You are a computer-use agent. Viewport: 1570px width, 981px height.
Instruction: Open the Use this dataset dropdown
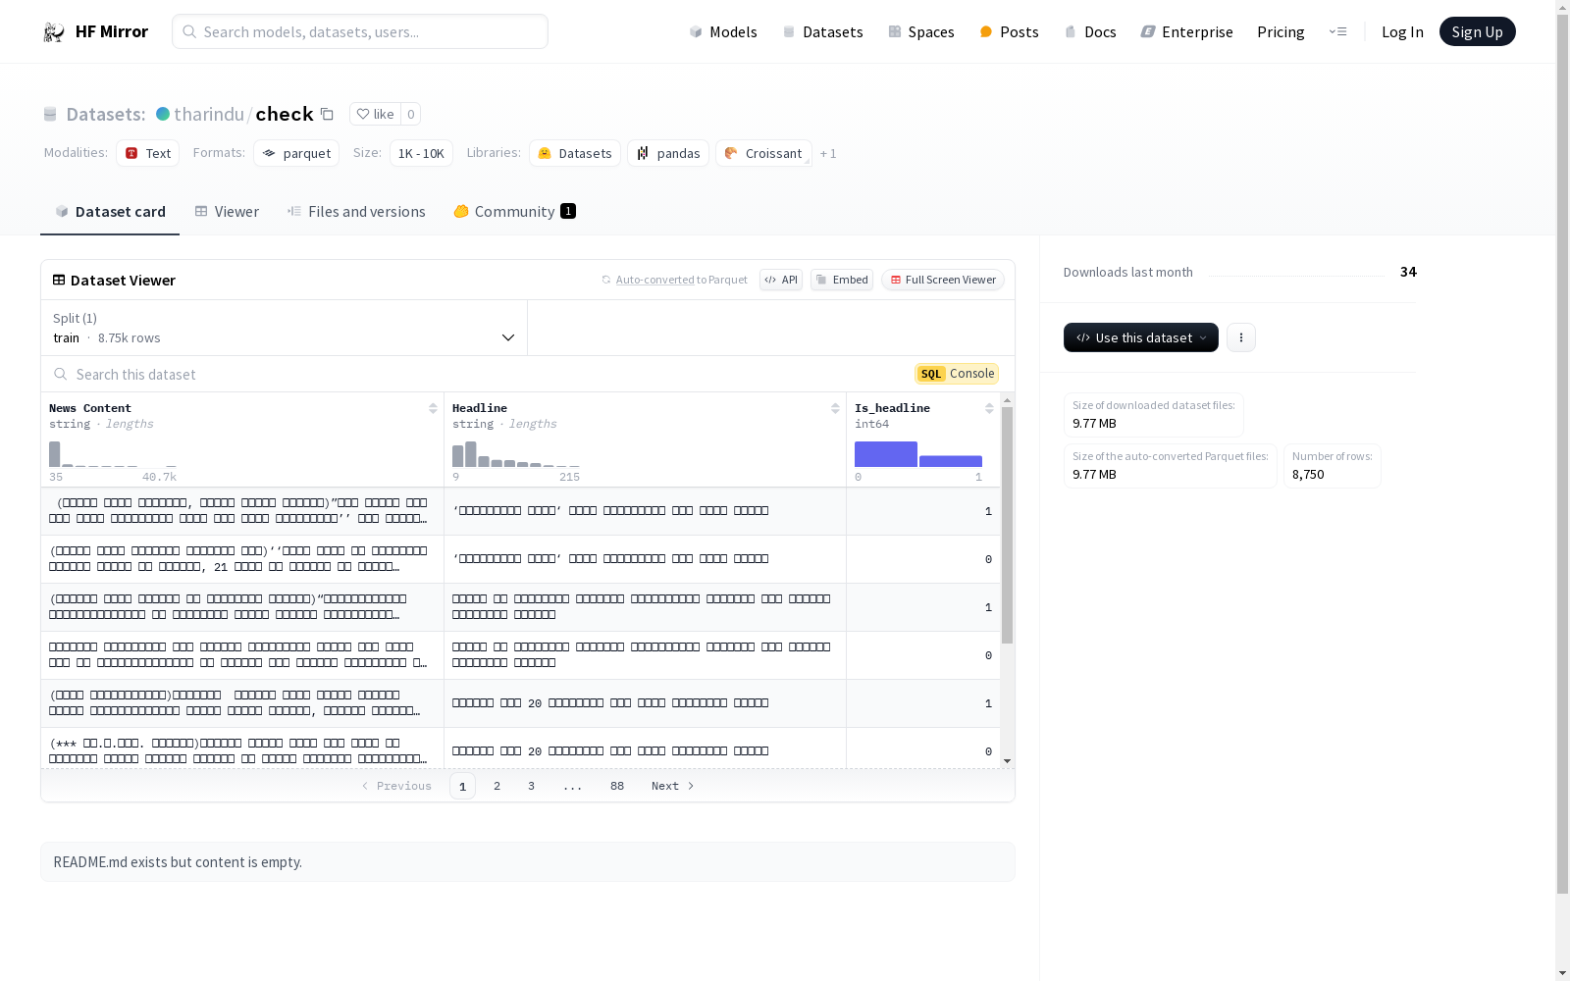1140,337
